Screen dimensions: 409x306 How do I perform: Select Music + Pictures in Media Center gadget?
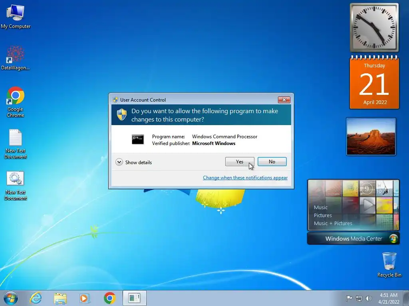click(333, 223)
